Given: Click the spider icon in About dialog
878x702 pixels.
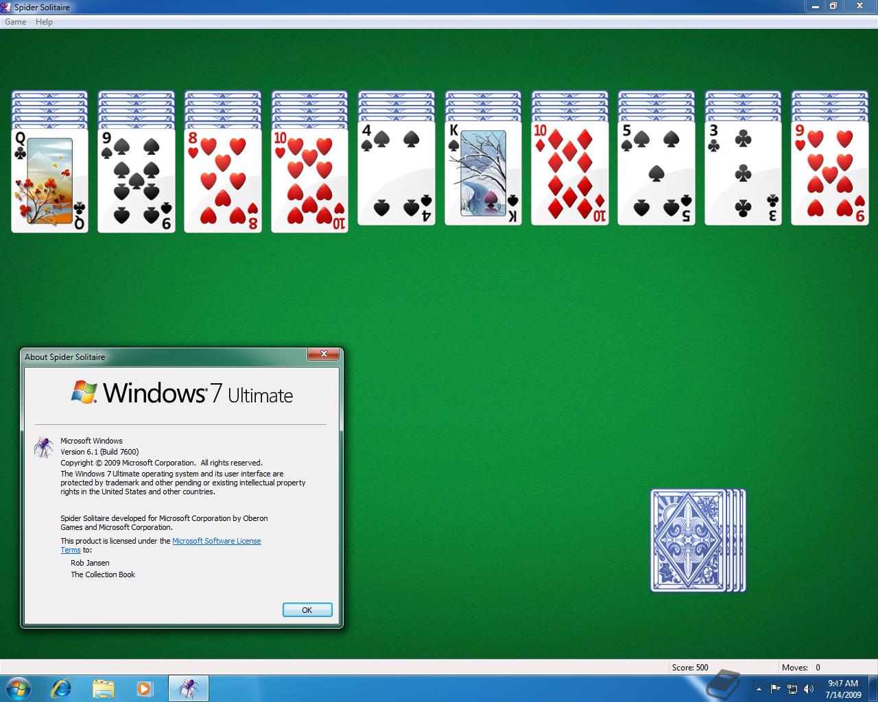Looking at the screenshot, I should (x=43, y=448).
